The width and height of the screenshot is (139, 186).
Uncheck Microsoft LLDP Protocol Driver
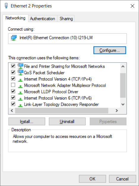tap(13, 91)
